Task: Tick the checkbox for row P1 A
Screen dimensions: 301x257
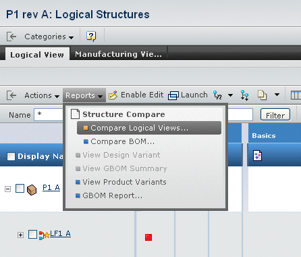Action: point(20,189)
